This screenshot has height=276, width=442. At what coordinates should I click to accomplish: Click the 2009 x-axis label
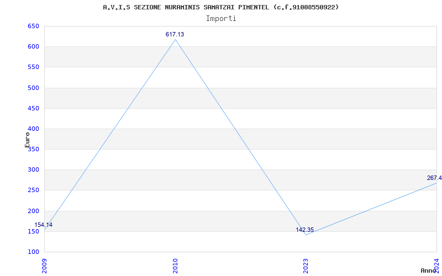point(44,266)
